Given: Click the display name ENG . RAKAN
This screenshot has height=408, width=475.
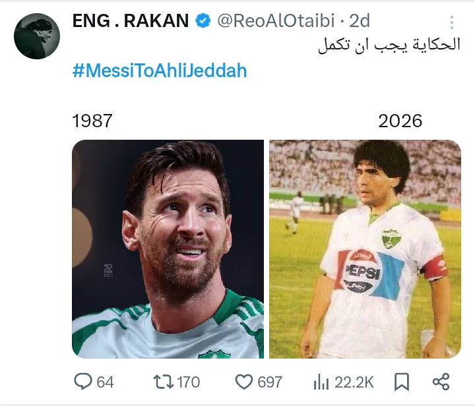Looking at the screenshot, I should click(132, 21).
